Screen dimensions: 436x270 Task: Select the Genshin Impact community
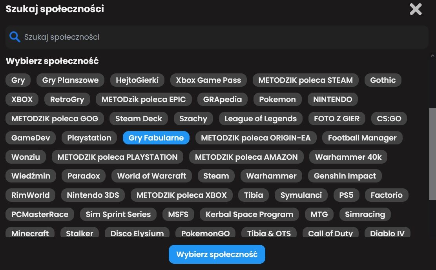pyautogui.click(x=345, y=176)
